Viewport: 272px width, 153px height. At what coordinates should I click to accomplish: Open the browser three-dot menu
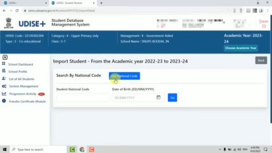point(268,11)
